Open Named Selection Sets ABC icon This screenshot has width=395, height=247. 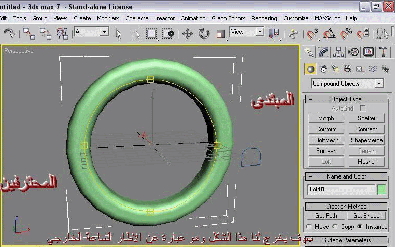tap(382, 34)
